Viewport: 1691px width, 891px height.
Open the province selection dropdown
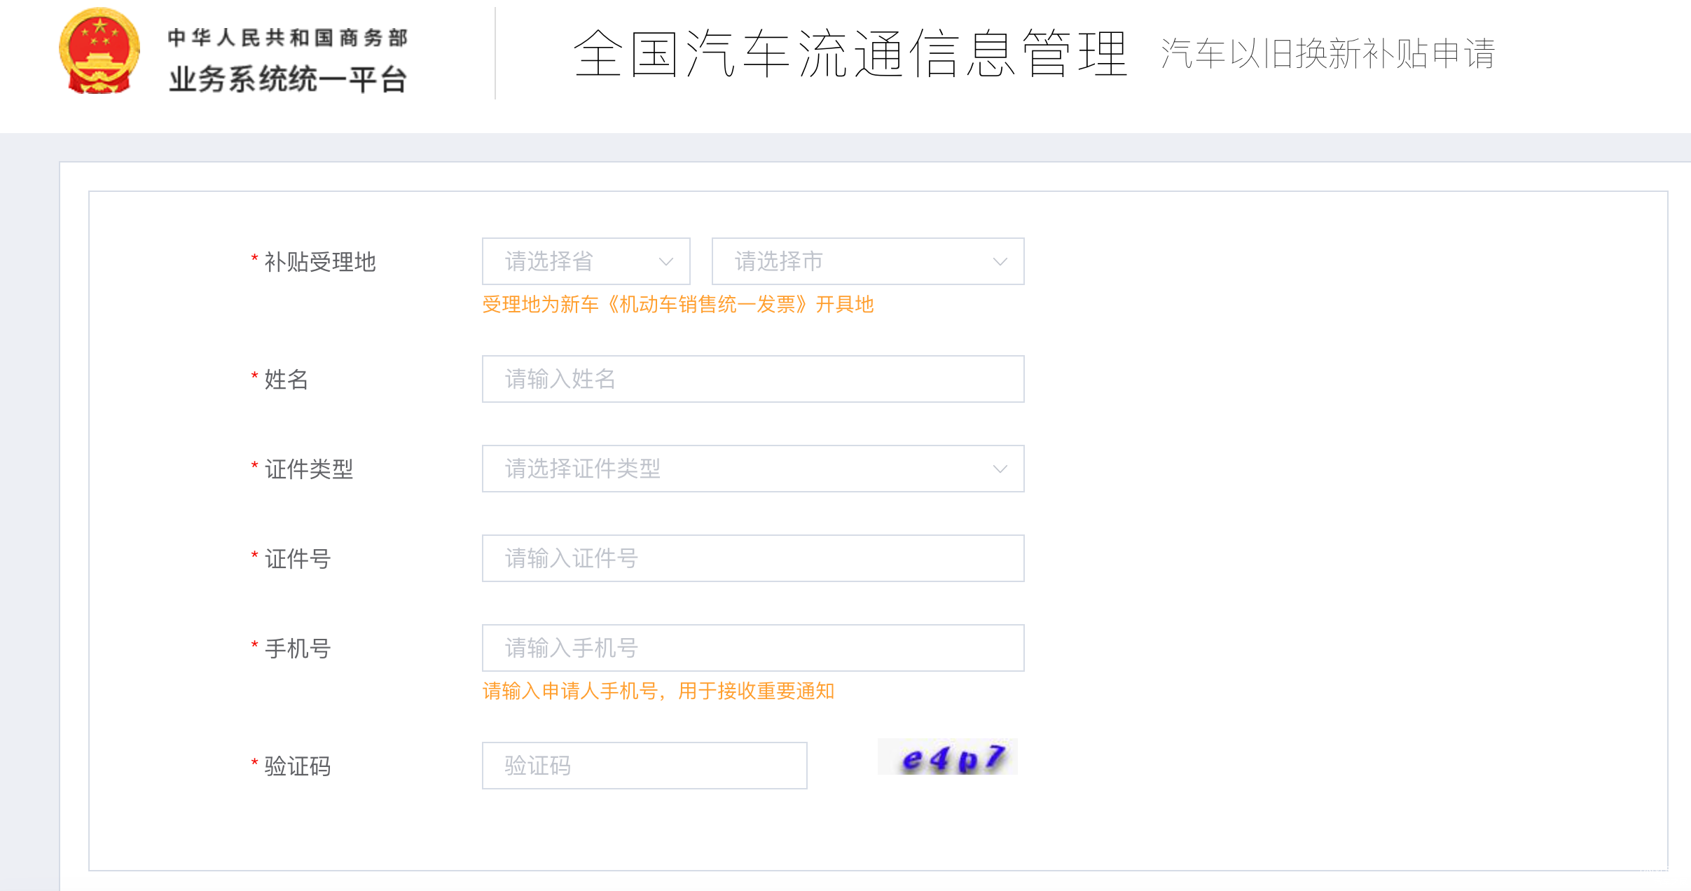[x=586, y=261]
